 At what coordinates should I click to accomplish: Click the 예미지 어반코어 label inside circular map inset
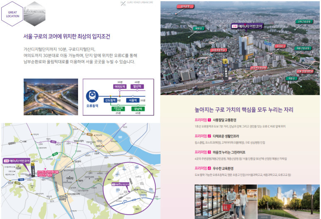tap(120, 184)
